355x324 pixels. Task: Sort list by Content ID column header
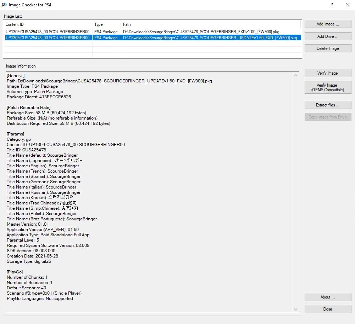48,24
